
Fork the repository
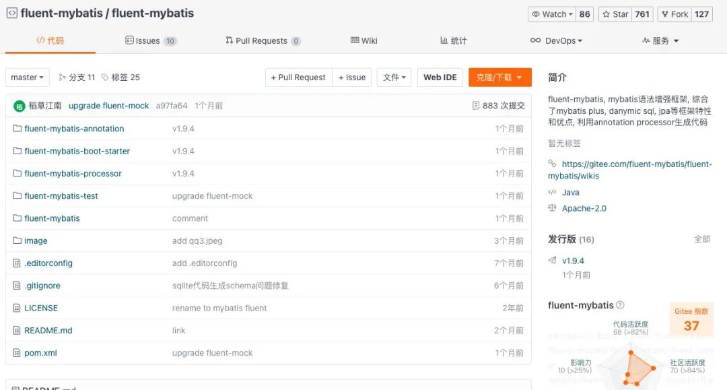(674, 14)
